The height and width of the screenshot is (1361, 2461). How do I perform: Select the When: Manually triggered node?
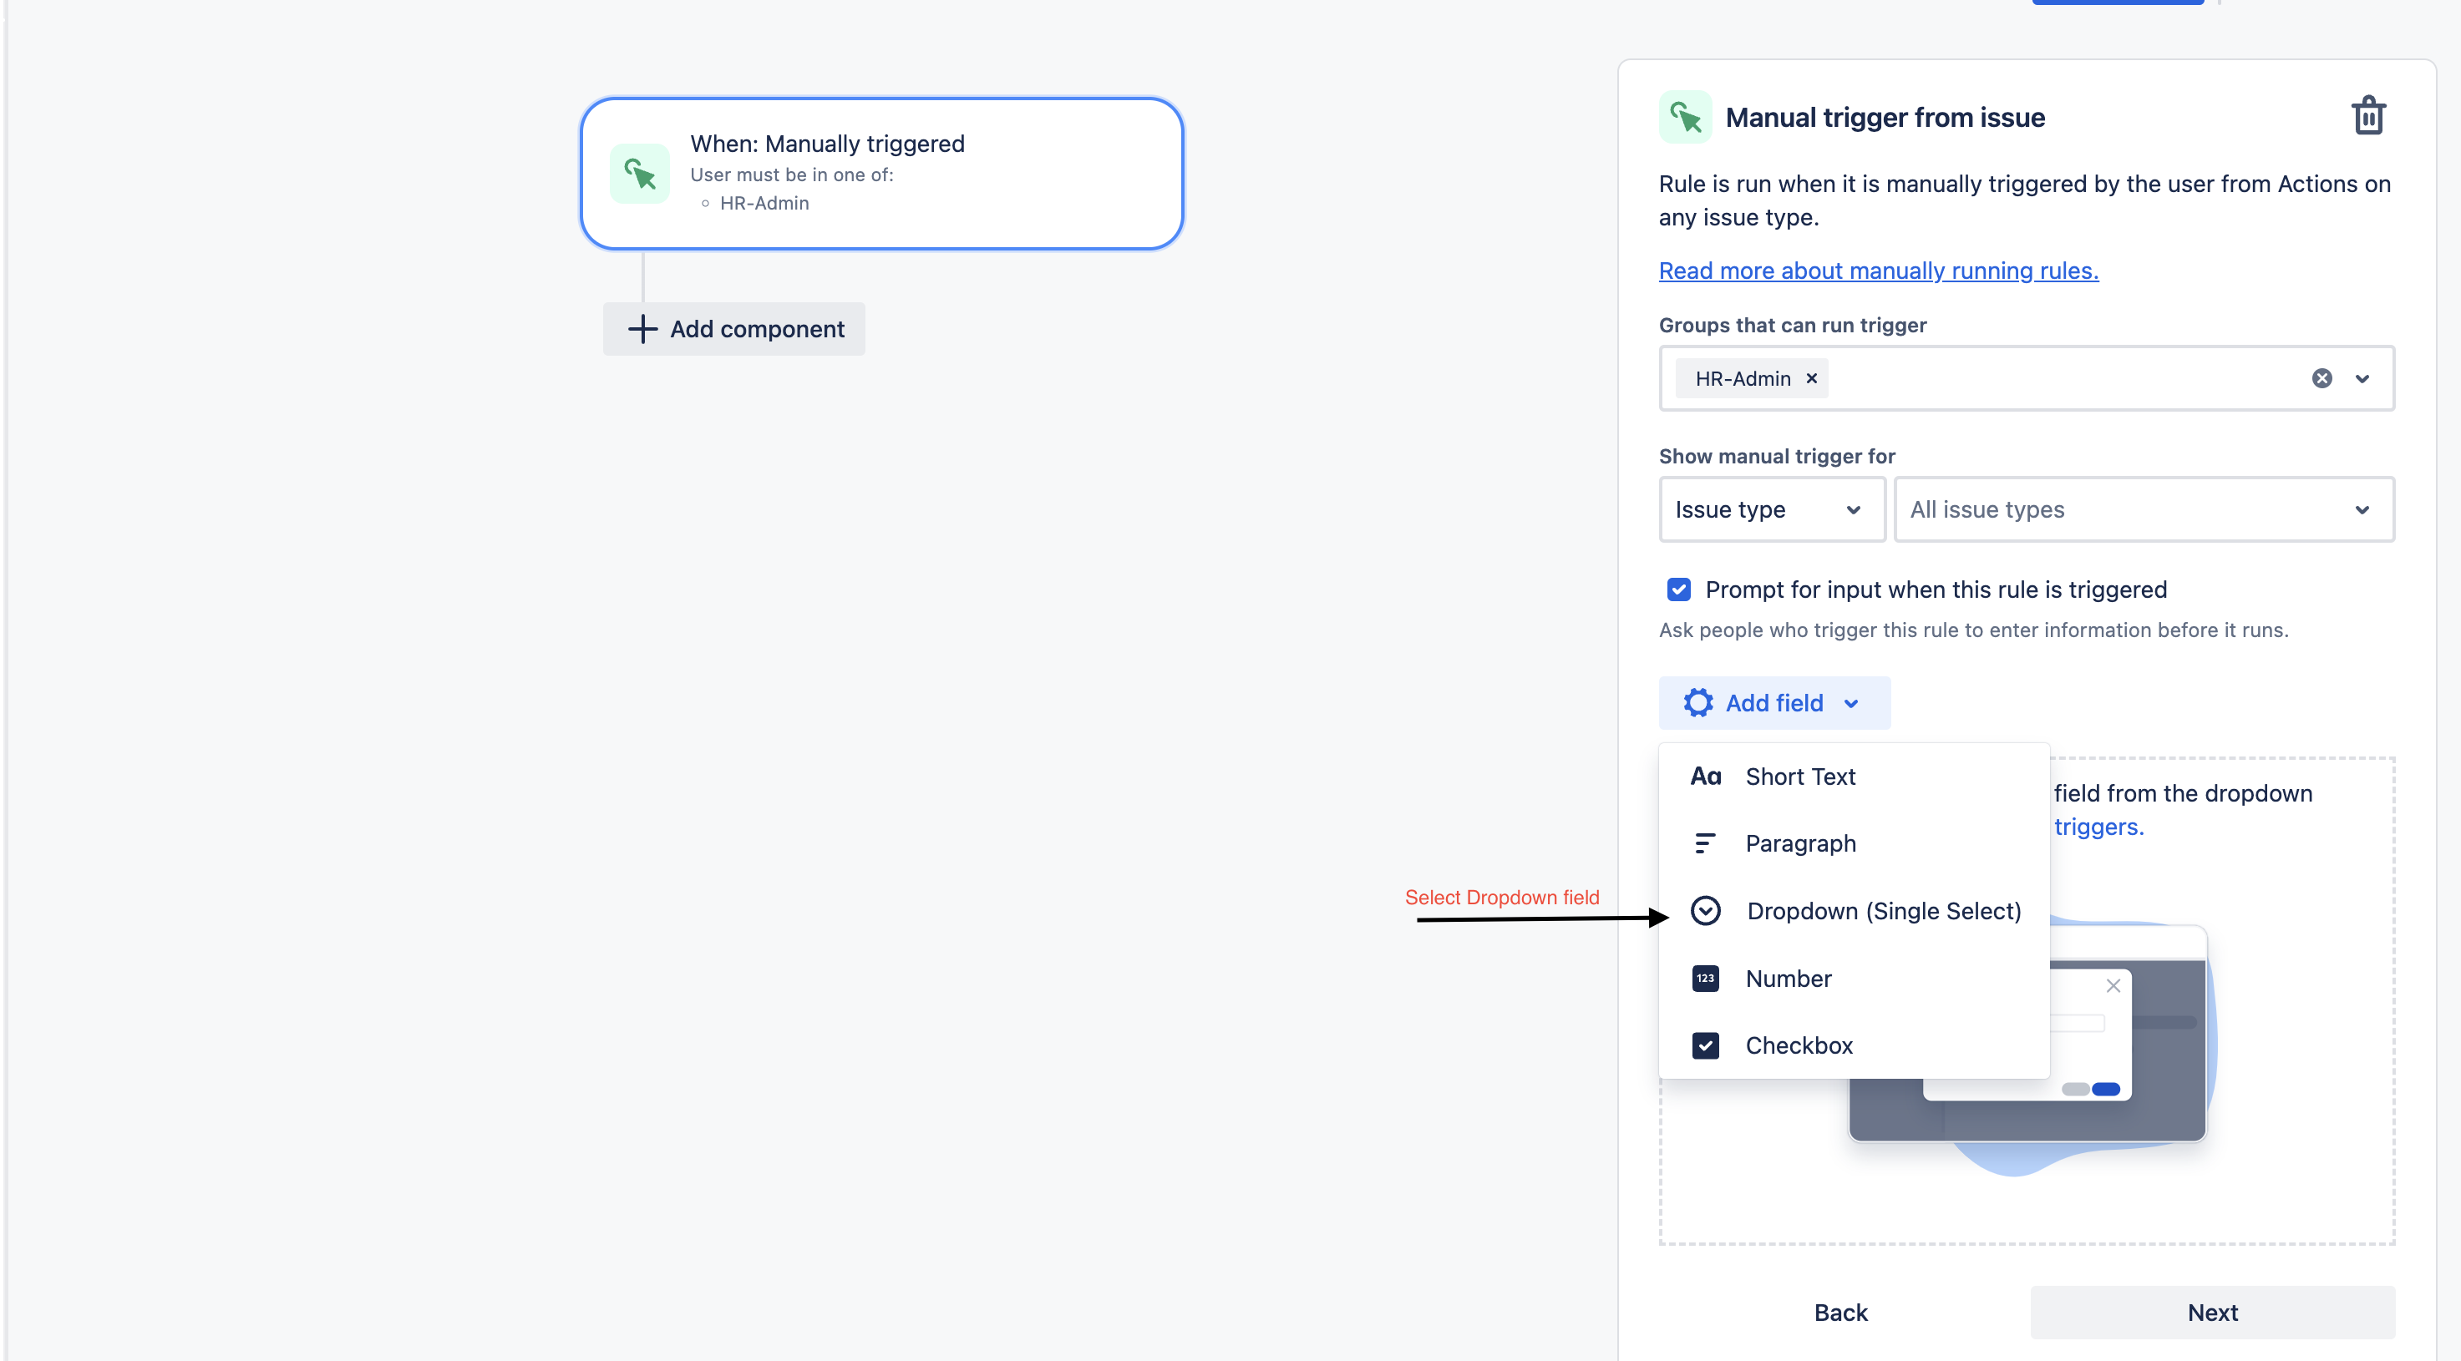coord(880,174)
